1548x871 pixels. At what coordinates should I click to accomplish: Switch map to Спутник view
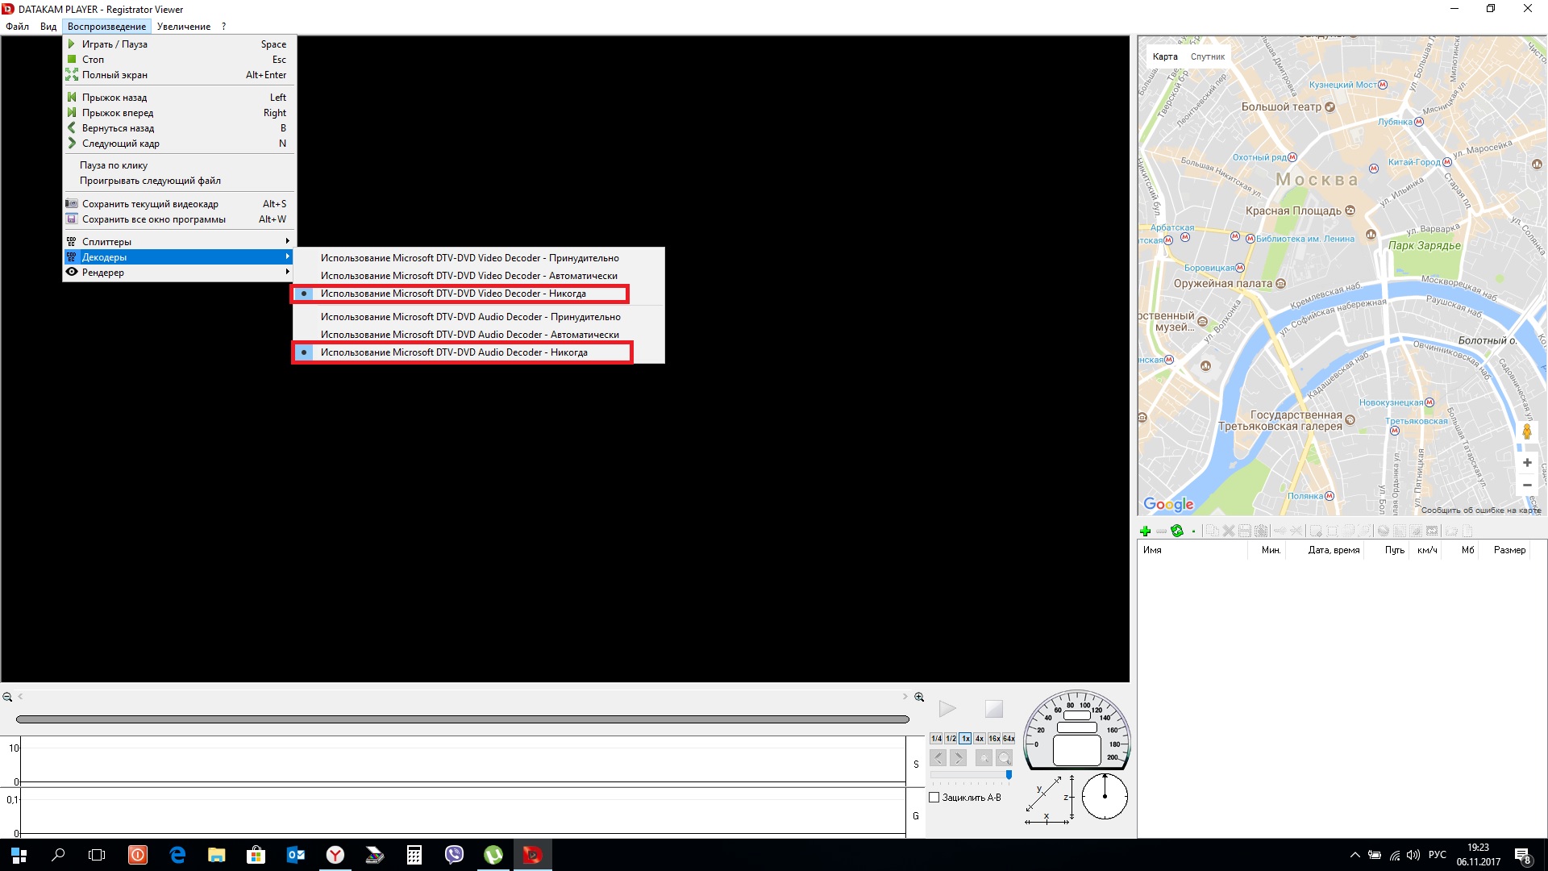point(1207,56)
